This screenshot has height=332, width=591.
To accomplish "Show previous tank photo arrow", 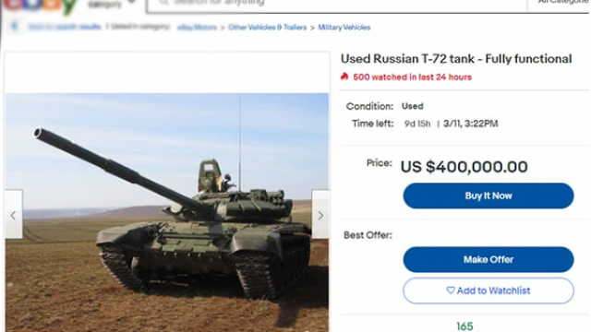I will (14, 215).
